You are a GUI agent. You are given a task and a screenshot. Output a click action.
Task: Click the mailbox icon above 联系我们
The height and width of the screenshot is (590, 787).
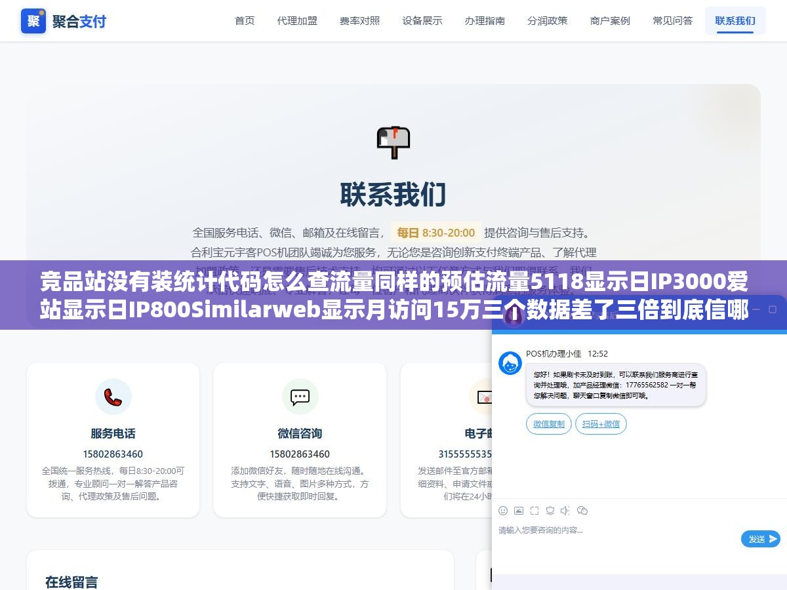click(x=393, y=142)
